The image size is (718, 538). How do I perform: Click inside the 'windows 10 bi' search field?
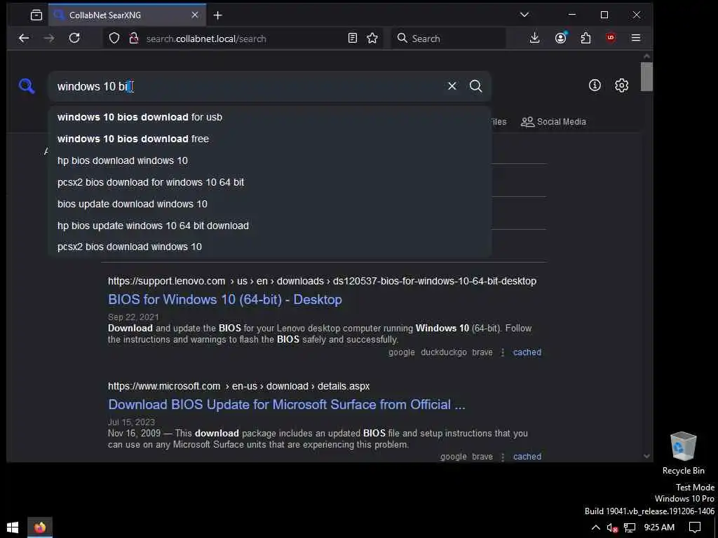(248, 86)
